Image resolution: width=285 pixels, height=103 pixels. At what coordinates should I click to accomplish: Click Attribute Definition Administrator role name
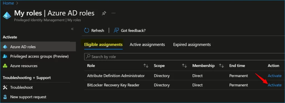(116, 76)
